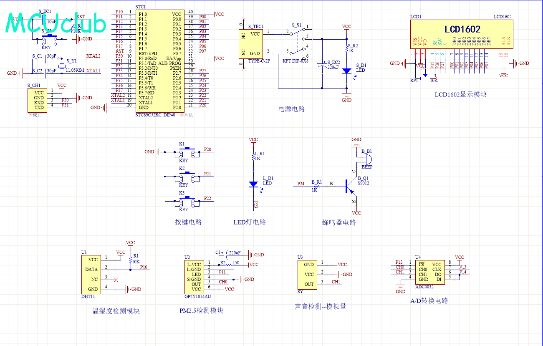Click the L_D1 LED symbol
The height and width of the screenshot is (346, 543).
(253, 184)
